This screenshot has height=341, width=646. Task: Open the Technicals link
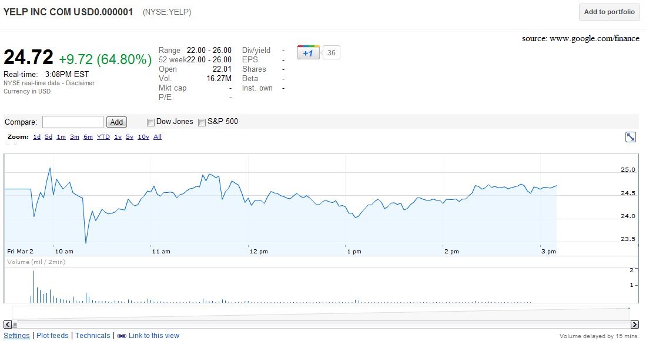coord(93,336)
